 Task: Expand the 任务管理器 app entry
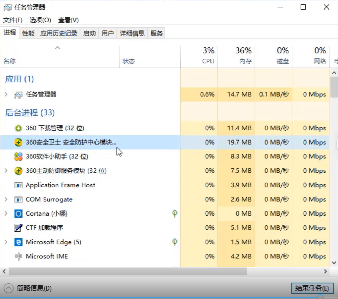click(6, 94)
